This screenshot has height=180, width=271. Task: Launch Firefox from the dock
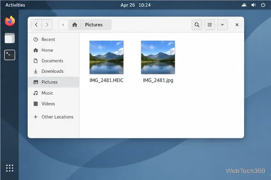point(10,21)
